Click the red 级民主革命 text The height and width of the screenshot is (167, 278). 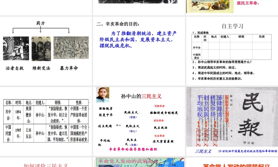[x=248, y=3]
